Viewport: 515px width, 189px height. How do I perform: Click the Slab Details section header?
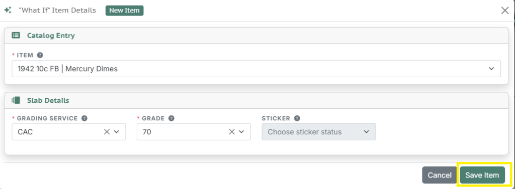point(256,100)
